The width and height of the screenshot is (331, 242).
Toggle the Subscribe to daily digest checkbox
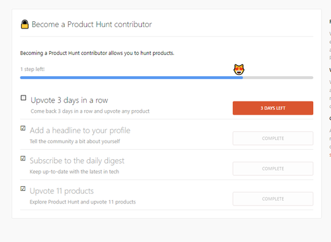coord(23,158)
